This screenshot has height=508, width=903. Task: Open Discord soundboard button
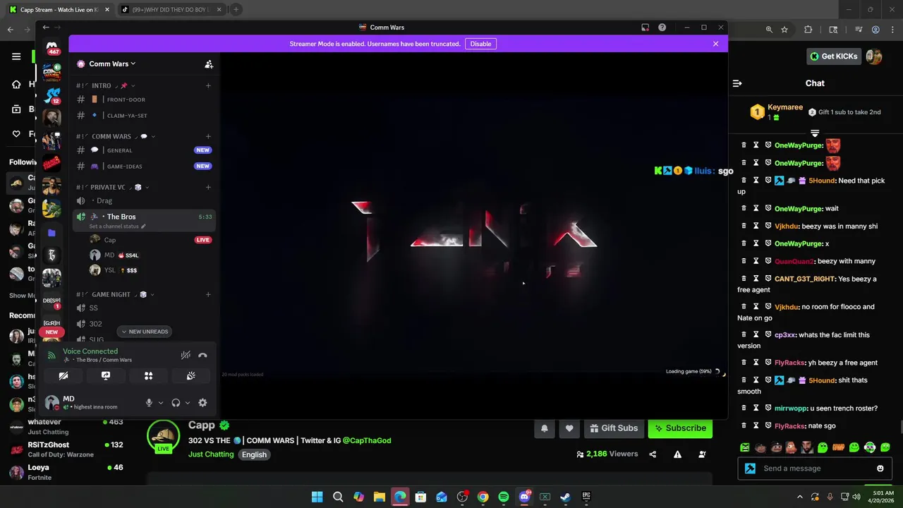click(x=190, y=376)
